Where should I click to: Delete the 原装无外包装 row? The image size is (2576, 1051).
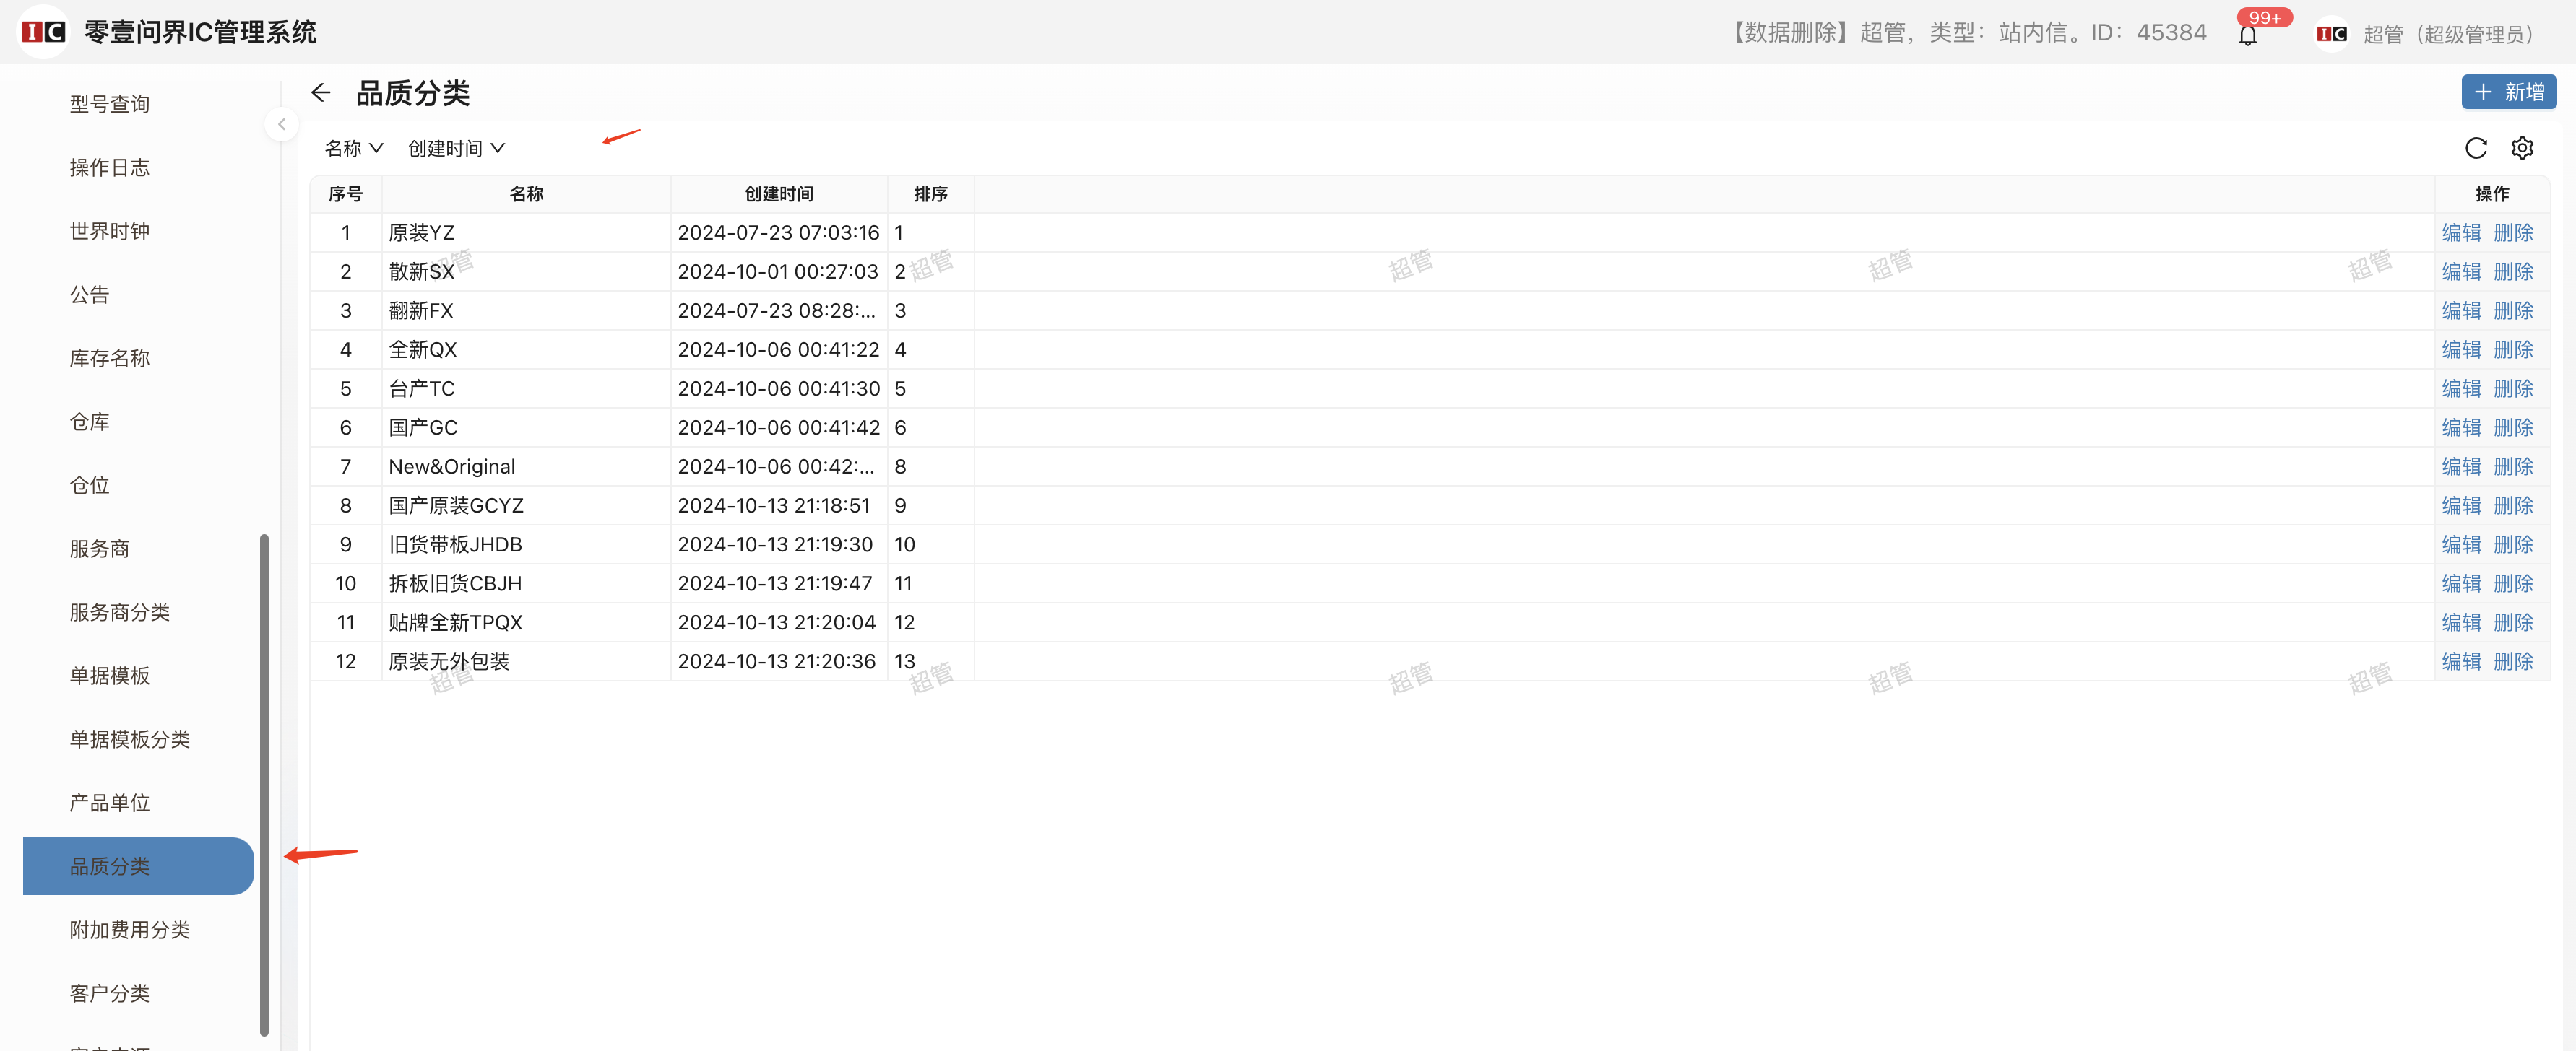pyautogui.click(x=2513, y=661)
